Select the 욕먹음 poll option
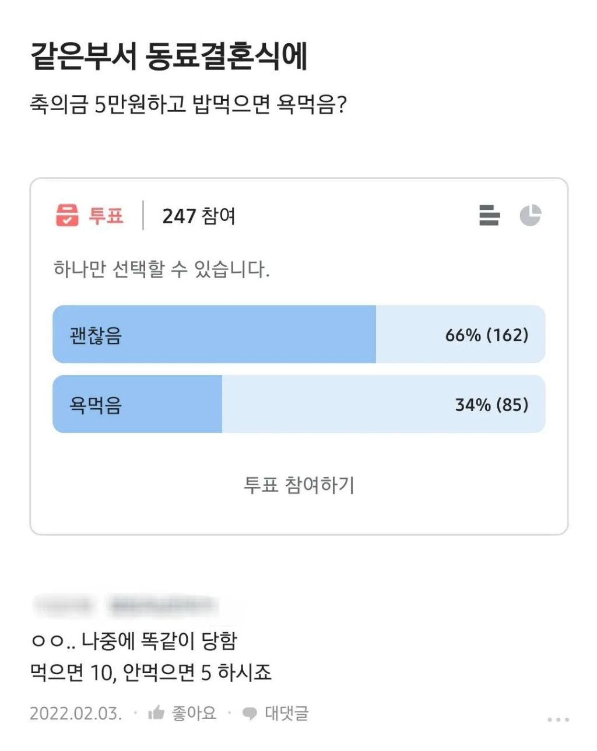The width and height of the screenshot is (597, 751). (x=96, y=405)
